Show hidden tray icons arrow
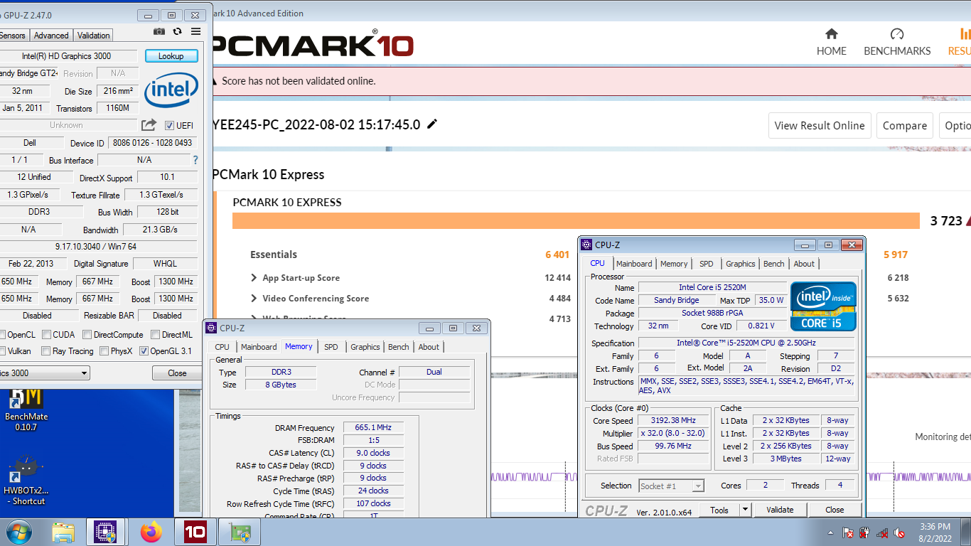Viewport: 971px width, 546px height. [830, 532]
